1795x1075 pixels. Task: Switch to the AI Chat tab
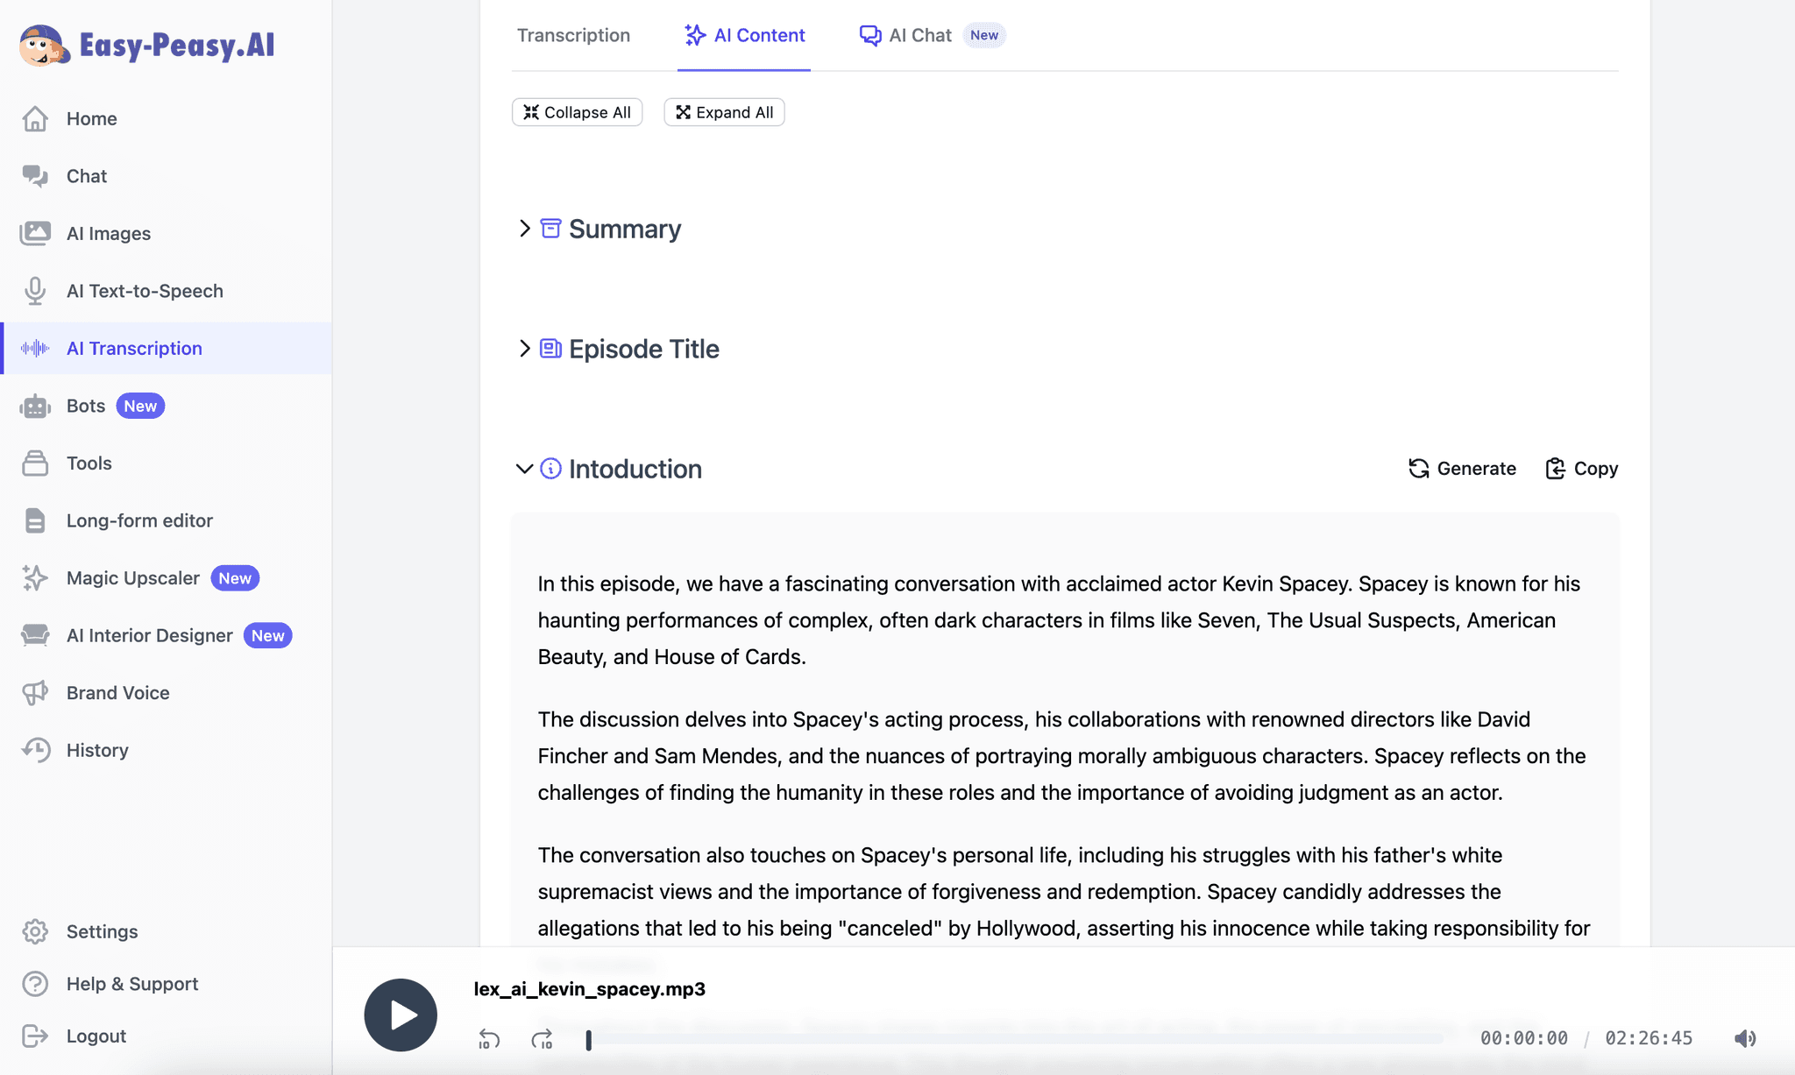coord(919,35)
